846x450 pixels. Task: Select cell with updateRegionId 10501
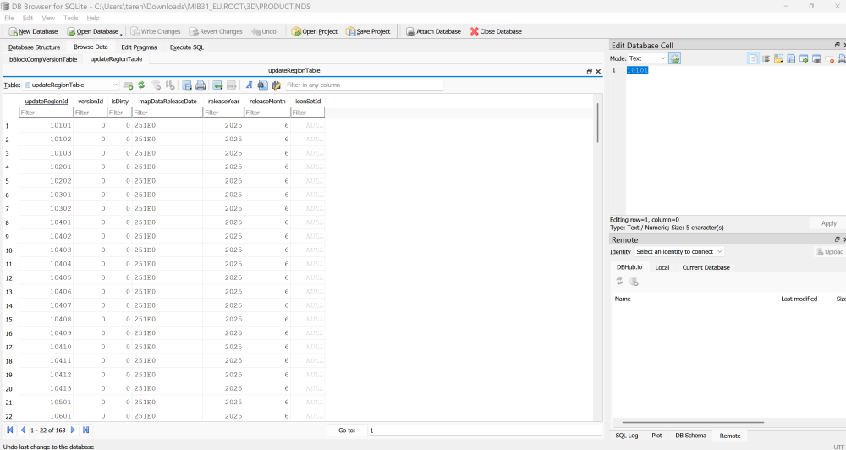(46, 402)
